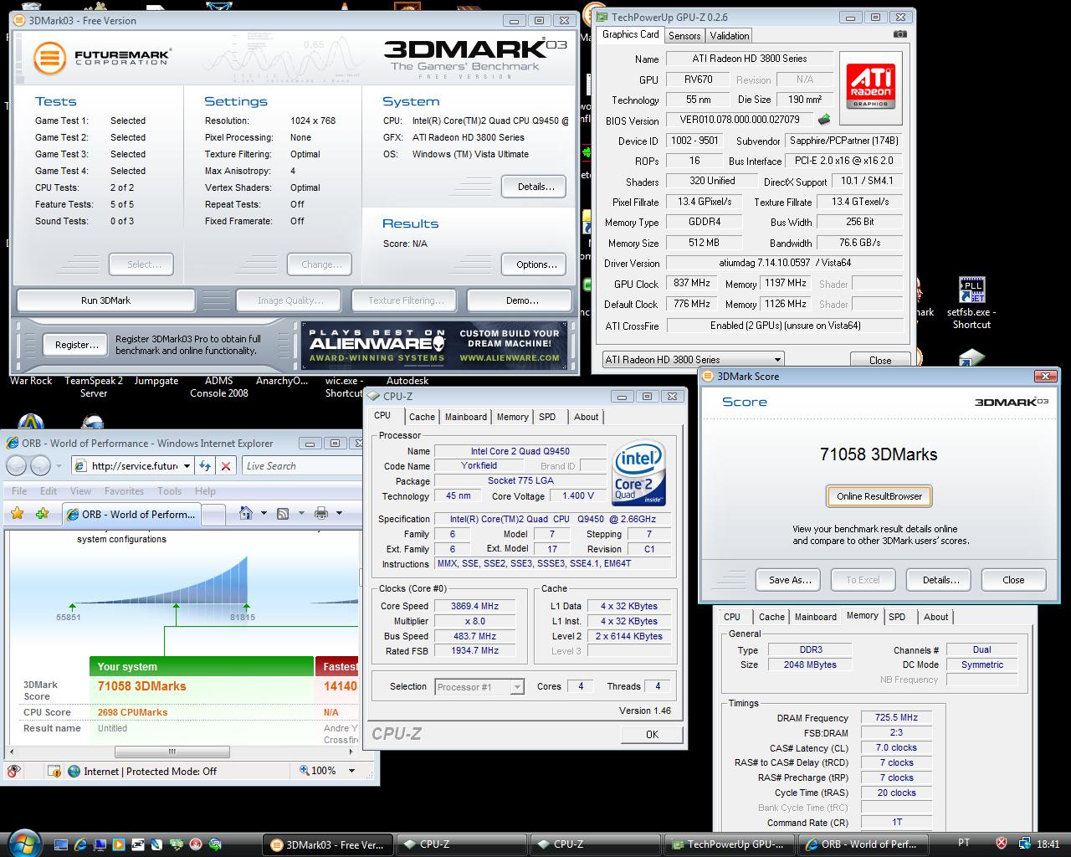Go back in Internet Explorer
The image size is (1071, 857).
coord(17,466)
